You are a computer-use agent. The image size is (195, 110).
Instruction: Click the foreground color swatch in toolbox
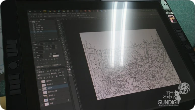(x=68, y=68)
